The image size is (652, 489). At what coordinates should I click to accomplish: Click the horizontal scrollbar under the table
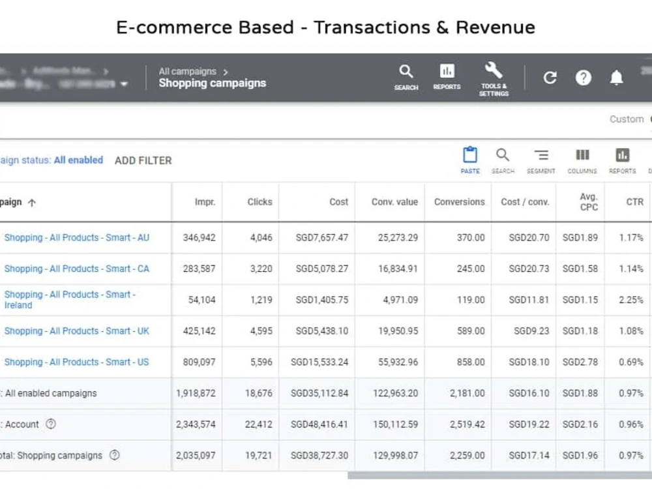499,475
